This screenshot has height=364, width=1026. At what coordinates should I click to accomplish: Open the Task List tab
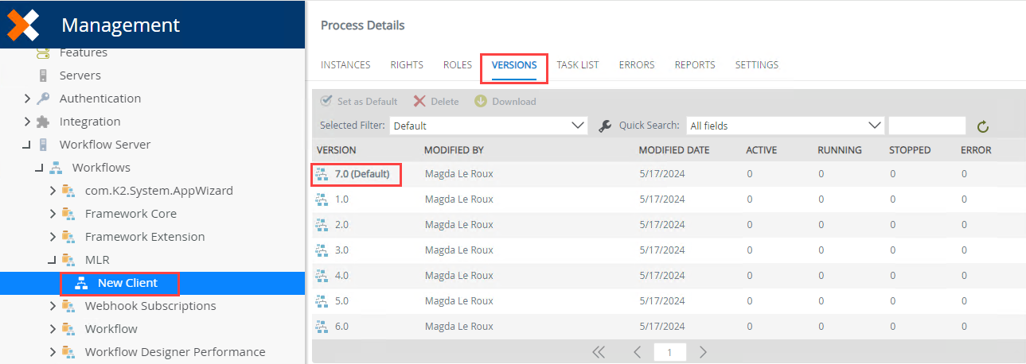(x=577, y=65)
